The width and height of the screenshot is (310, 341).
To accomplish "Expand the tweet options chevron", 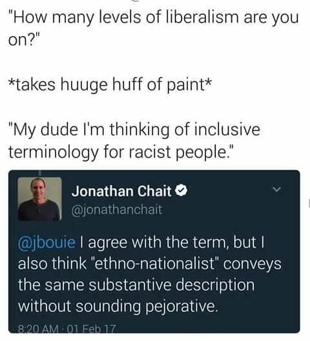I will (276, 190).
